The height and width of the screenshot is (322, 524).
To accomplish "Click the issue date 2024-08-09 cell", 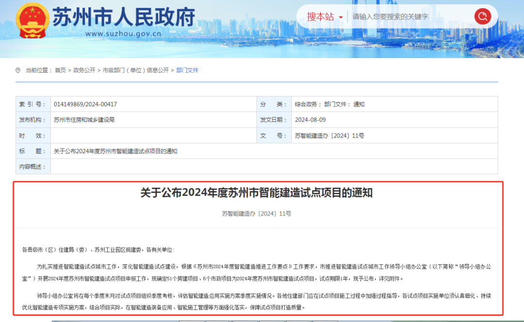I will tap(310, 120).
